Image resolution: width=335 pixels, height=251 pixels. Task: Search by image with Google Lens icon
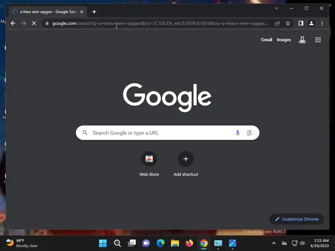[250, 133]
